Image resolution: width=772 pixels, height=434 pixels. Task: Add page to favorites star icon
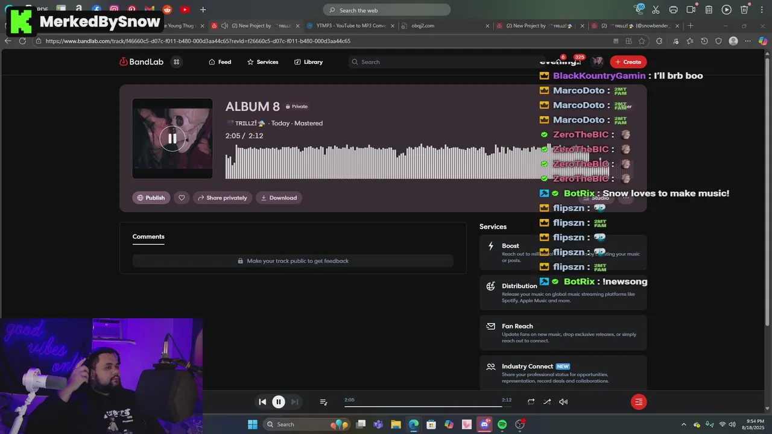642,41
